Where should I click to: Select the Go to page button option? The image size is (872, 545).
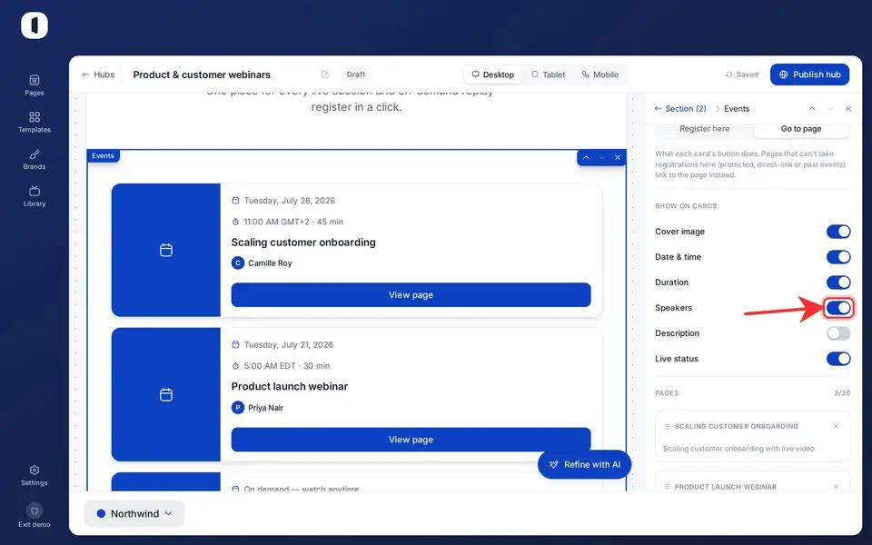(x=801, y=129)
